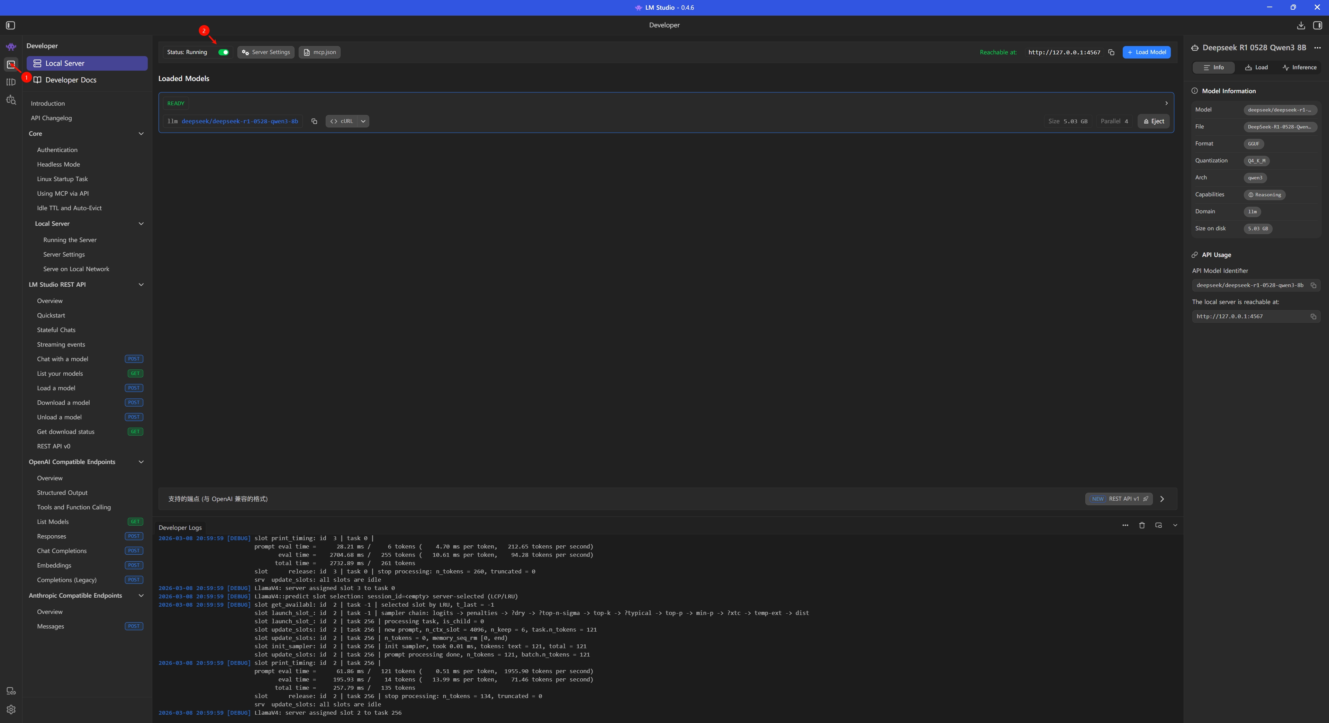The height and width of the screenshot is (723, 1329).
Task: Copy loaded model identifier next to cURL
Action: tap(314, 121)
